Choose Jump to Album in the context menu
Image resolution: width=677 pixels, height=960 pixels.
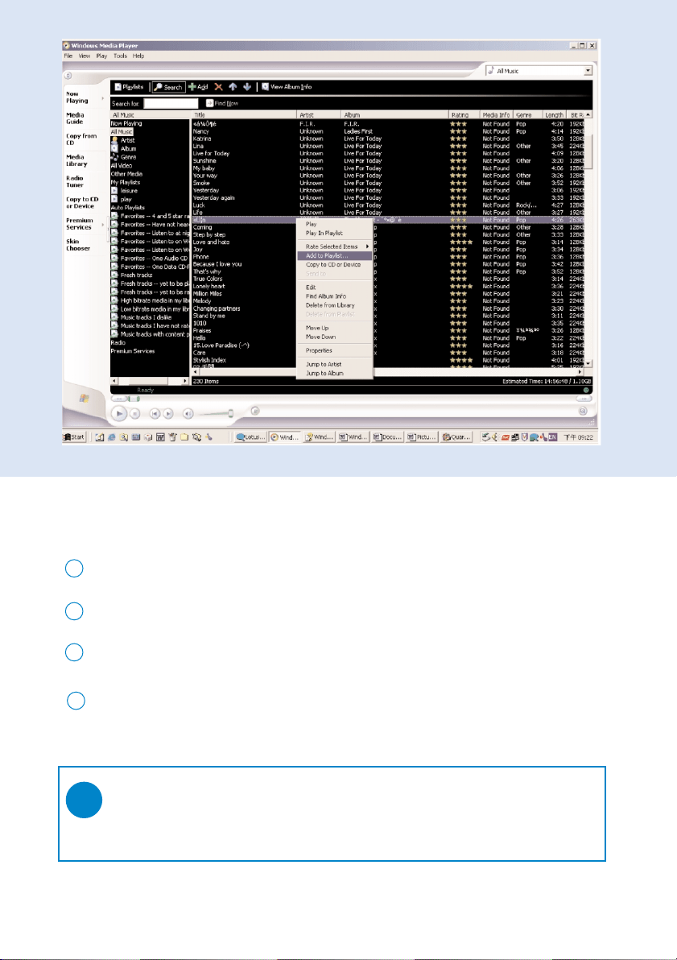pyautogui.click(x=335, y=374)
